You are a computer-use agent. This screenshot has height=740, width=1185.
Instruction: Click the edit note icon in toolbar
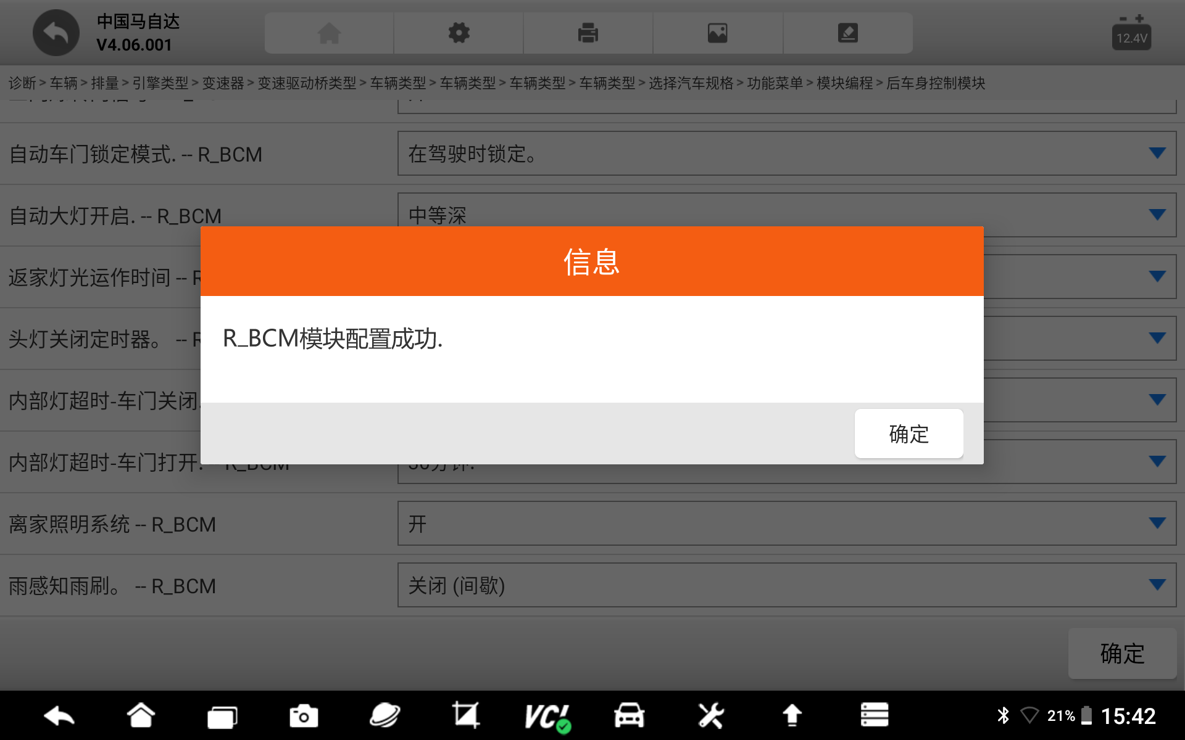coord(847,33)
